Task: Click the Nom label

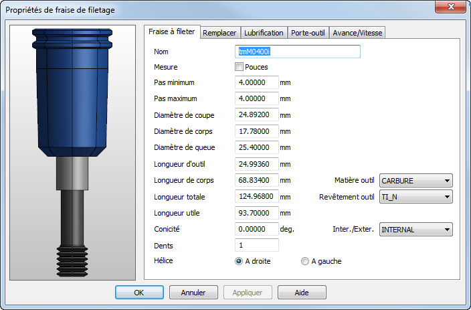Action: 161,52
